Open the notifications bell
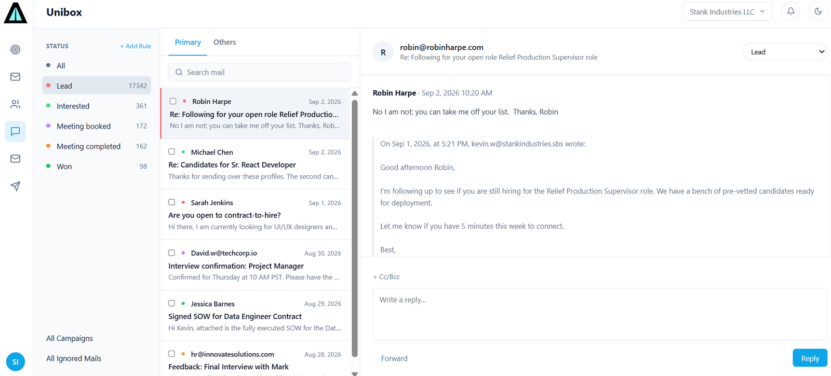Screen dimensions: 831x376 (791, 11)
